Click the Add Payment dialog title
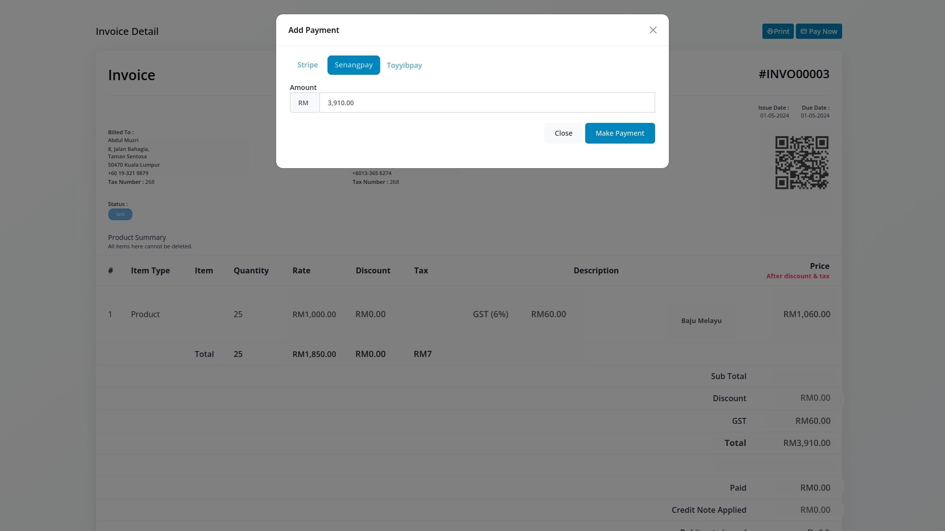Screen dimensions: 945x531 (x=314, y=30)
